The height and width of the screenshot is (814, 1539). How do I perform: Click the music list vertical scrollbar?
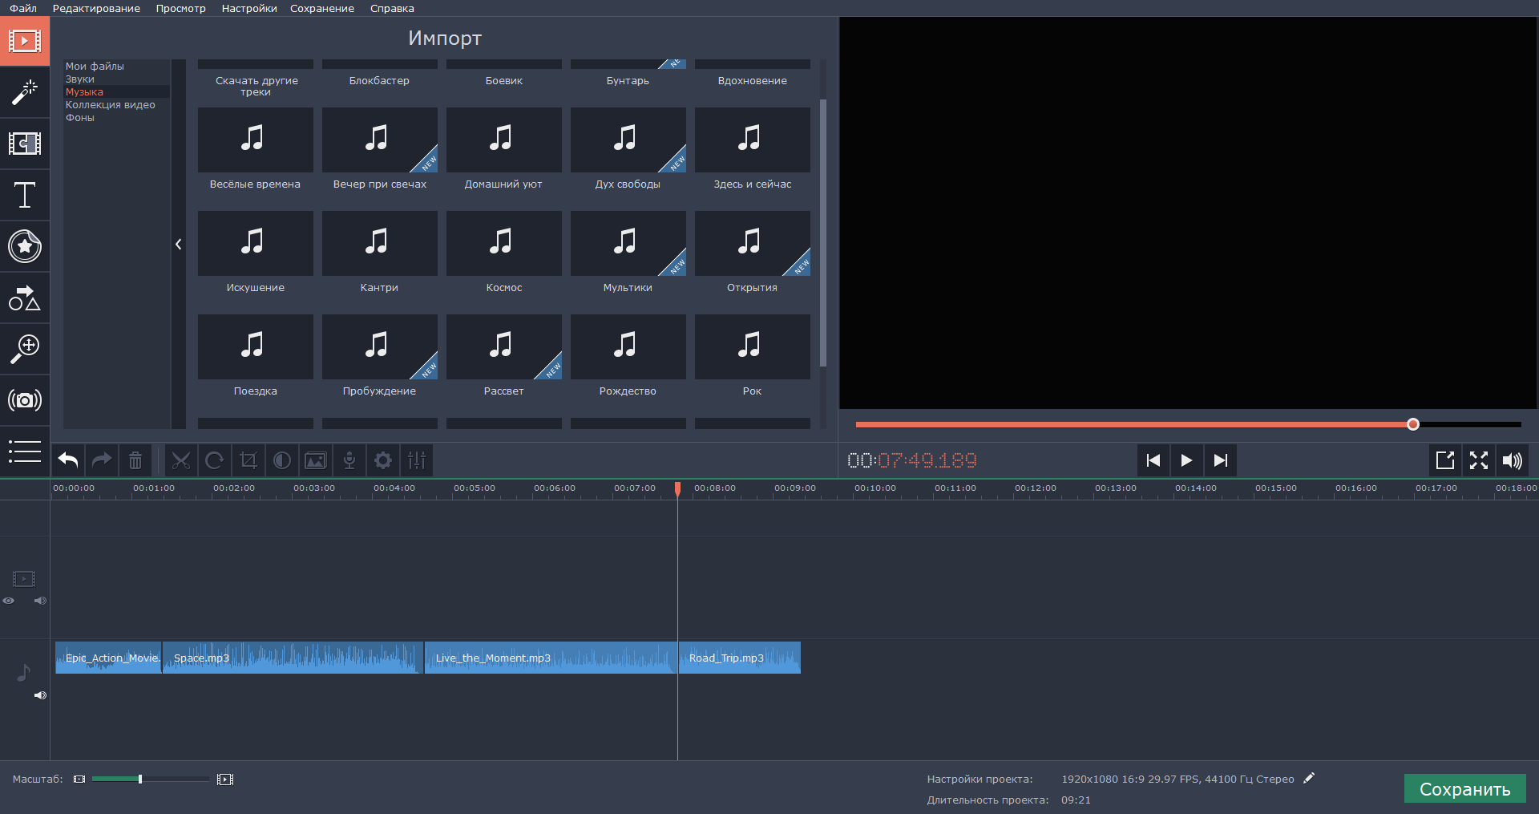(823, 233)
